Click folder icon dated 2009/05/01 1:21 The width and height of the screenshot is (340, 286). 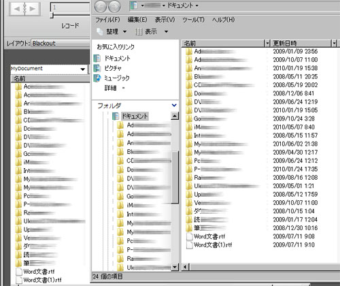point(189,186)
